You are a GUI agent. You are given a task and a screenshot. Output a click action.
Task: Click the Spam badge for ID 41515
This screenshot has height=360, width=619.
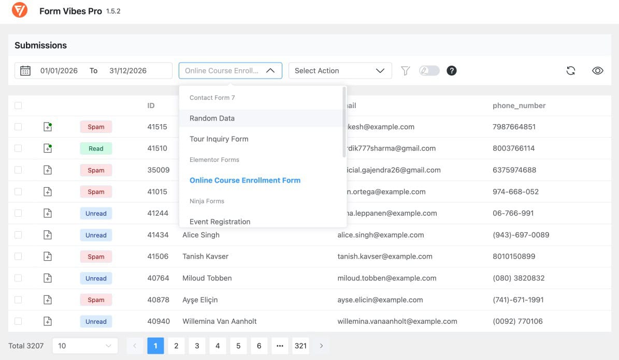click(96, 127)
